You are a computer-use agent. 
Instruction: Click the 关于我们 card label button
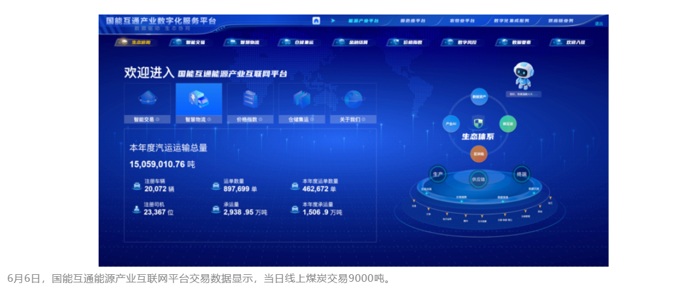click(353, 119)
